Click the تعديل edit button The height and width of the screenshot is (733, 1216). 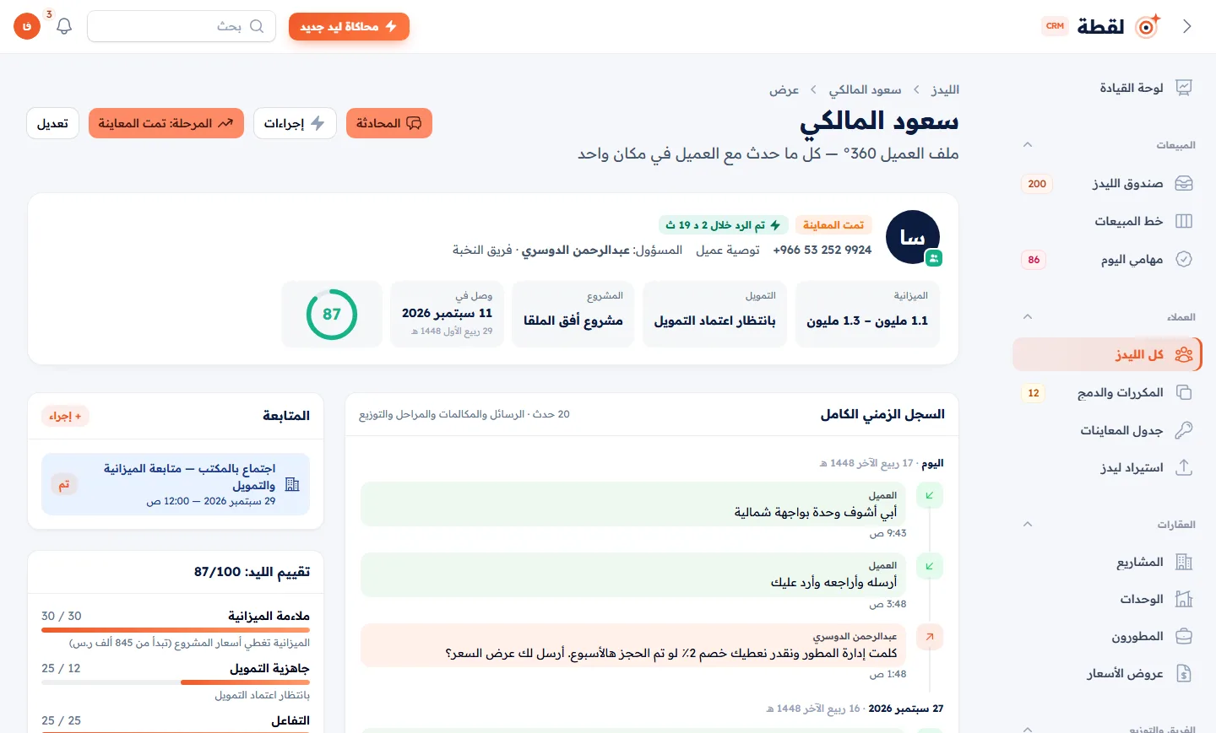52,123
